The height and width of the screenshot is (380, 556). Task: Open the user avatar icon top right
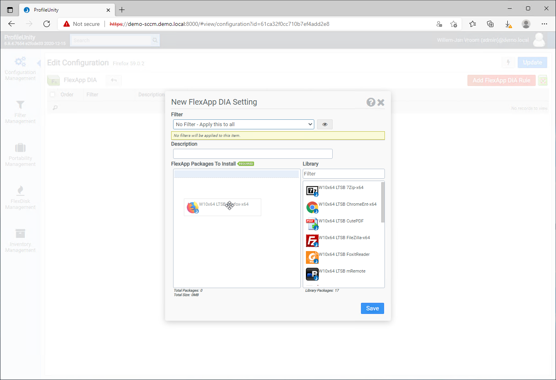[x=539, y=40]
